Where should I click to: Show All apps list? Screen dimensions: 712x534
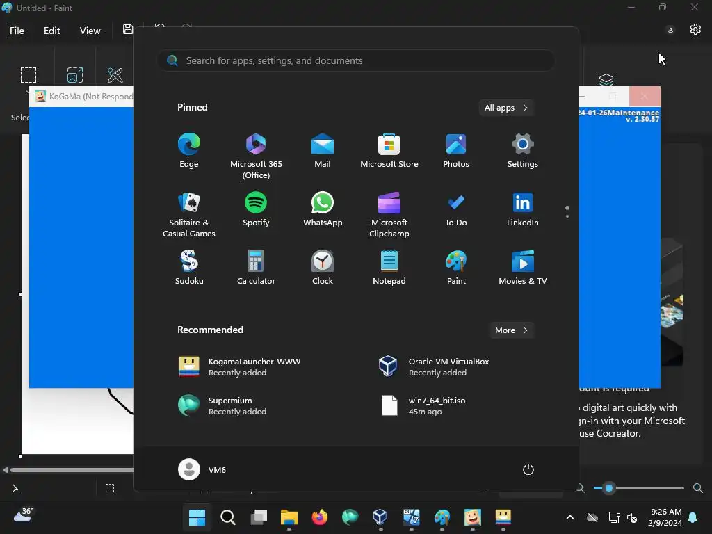point(506,108)
